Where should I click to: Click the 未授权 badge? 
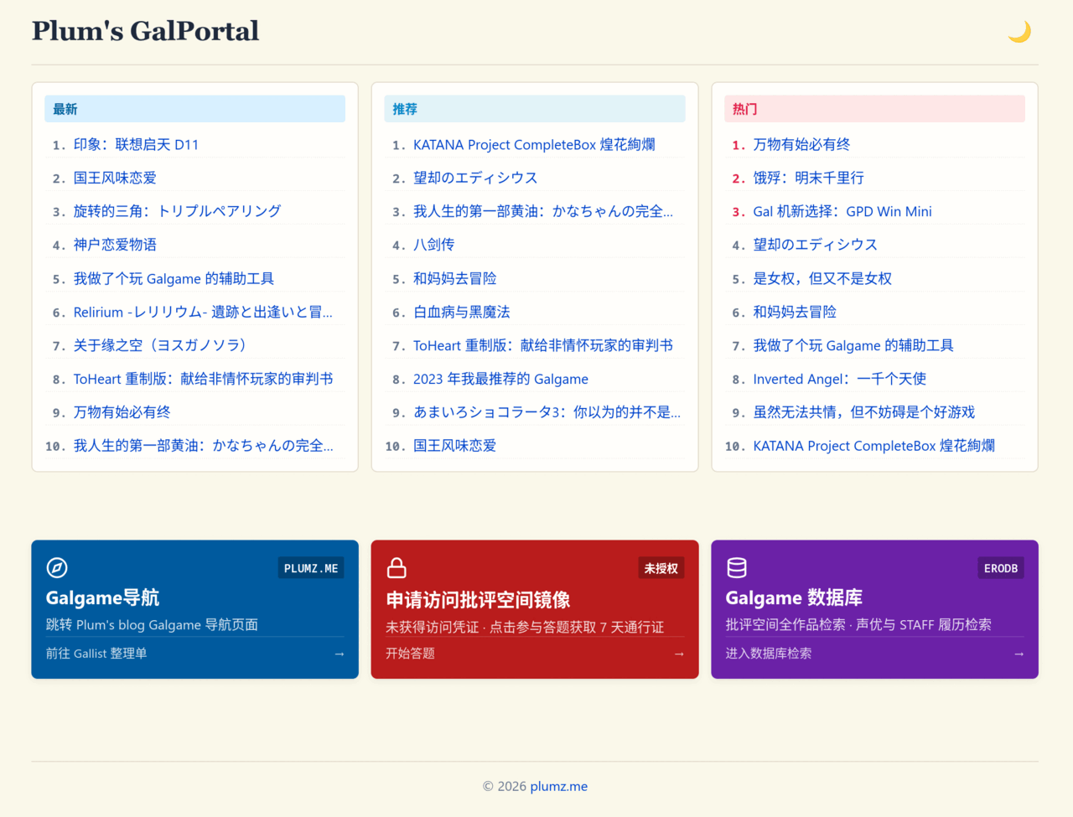[661, 568]
